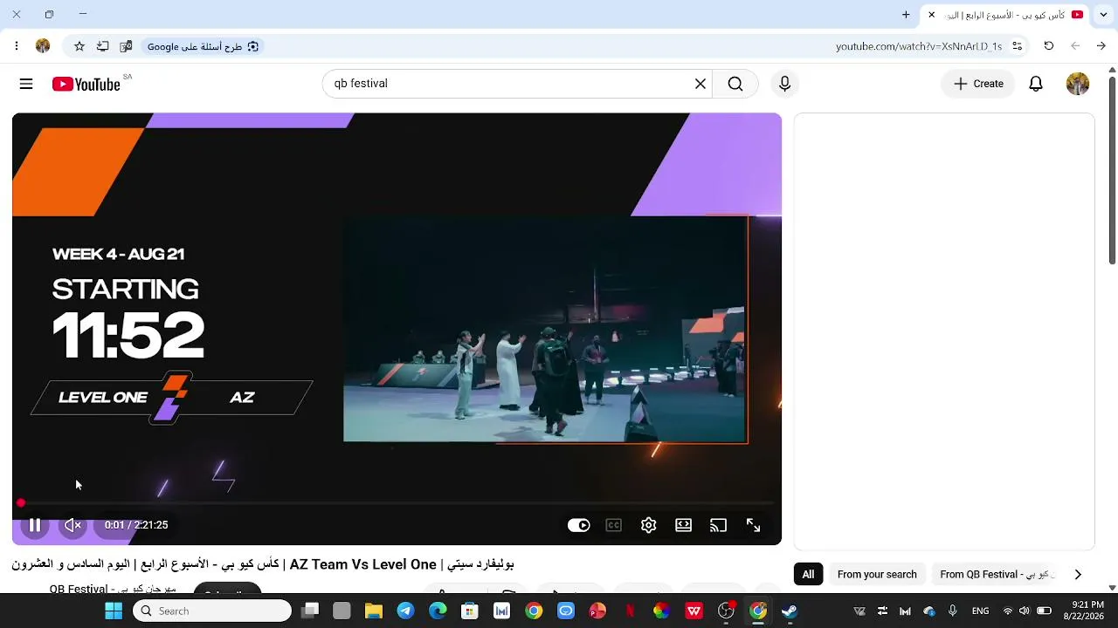Start voice search with the microphone
The width and height of the screenshot is (1118, 628).
[x=784, y=84]
